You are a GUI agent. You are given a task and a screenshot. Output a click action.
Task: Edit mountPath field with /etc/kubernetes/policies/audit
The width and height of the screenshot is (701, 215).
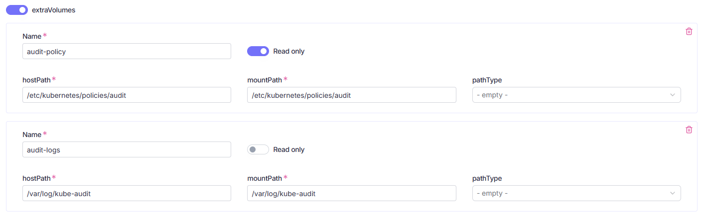pos(352,95)
